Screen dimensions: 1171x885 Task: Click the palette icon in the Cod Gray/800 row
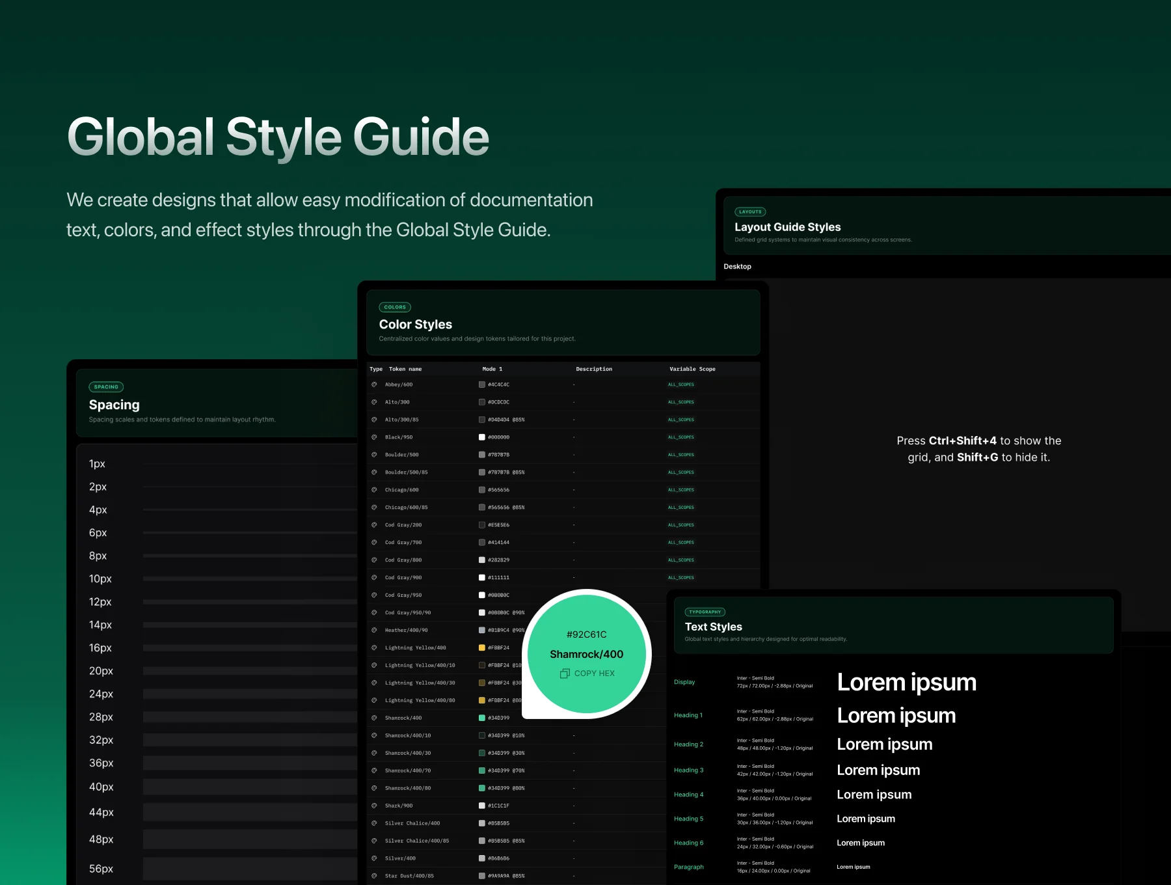(x=374, y=560)
